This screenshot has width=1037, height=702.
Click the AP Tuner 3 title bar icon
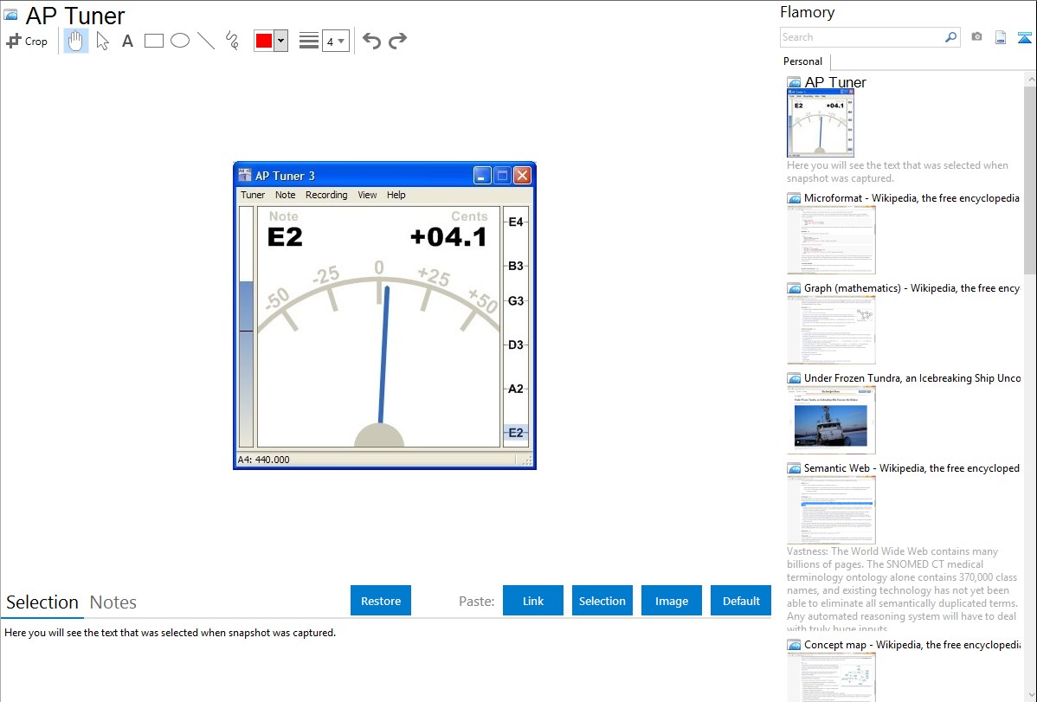coord(245,176)
